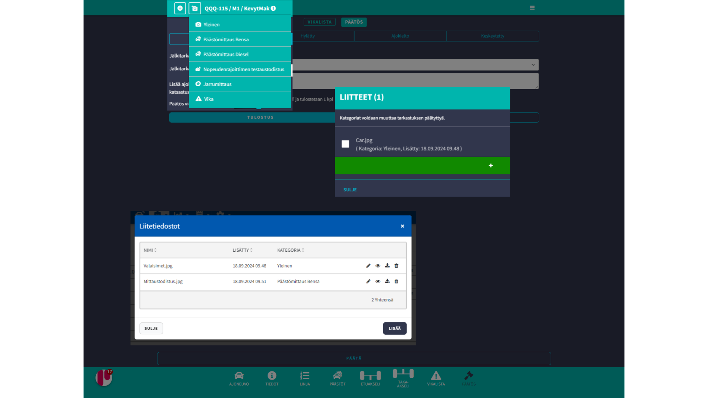Expand the Jälkitarkastus dropdown arrow

click(x=533, y=65)
